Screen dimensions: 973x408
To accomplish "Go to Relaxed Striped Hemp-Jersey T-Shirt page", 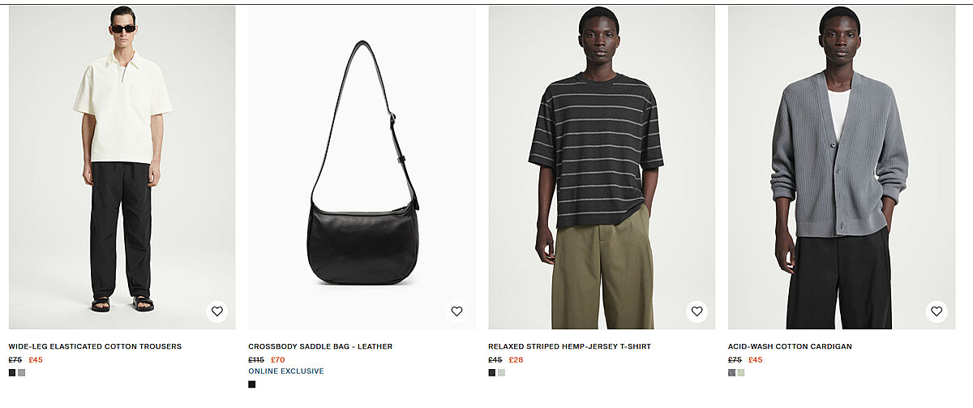I will 569,346.
